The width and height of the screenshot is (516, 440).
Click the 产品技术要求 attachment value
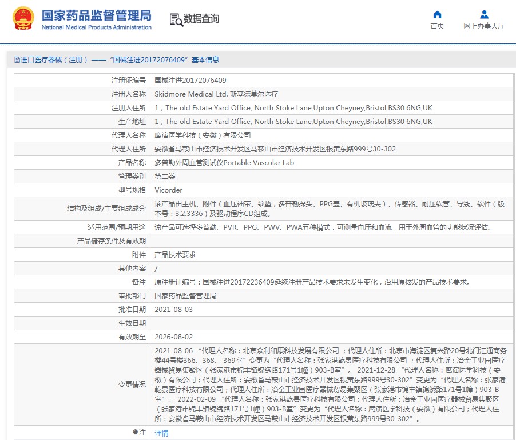pyautogui.click(x=175, y=255)
